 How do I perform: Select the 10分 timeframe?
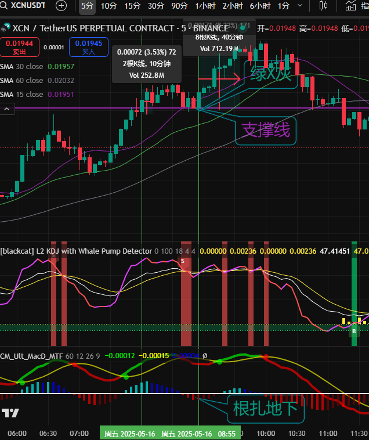tap(108, 6)
